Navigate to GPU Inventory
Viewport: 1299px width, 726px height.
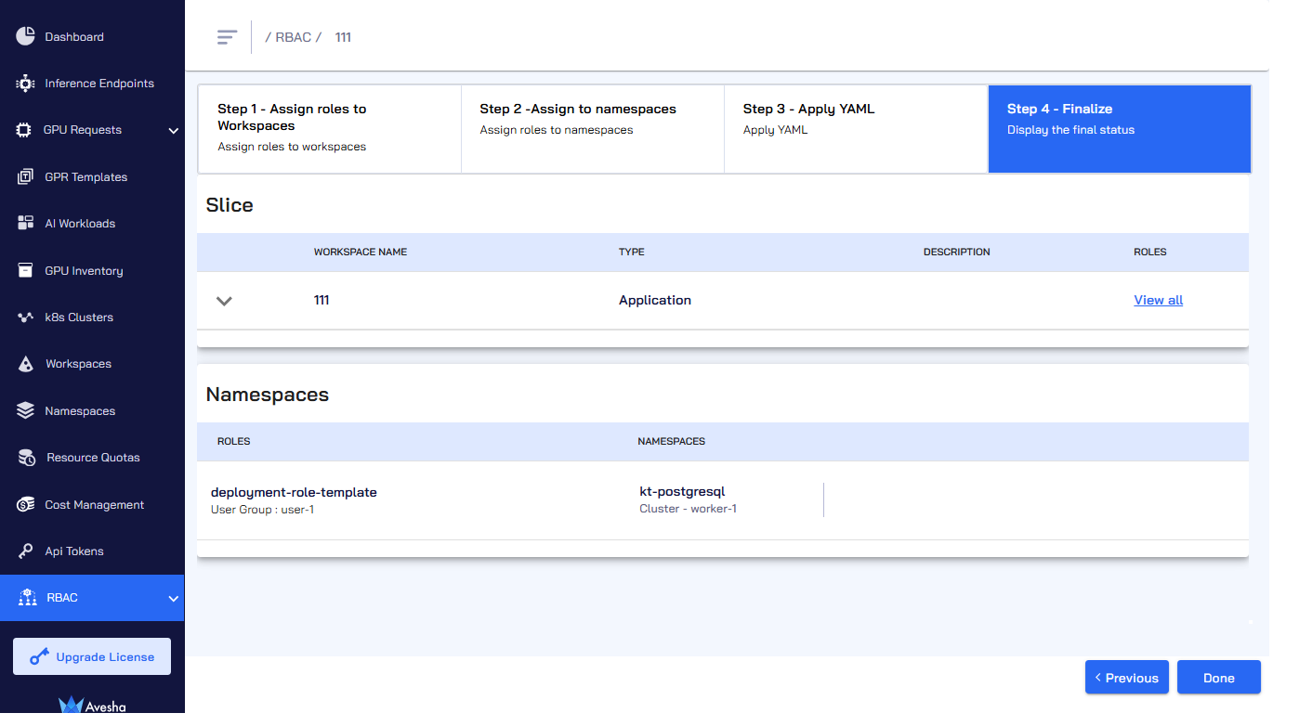click(x=84, y=271)
